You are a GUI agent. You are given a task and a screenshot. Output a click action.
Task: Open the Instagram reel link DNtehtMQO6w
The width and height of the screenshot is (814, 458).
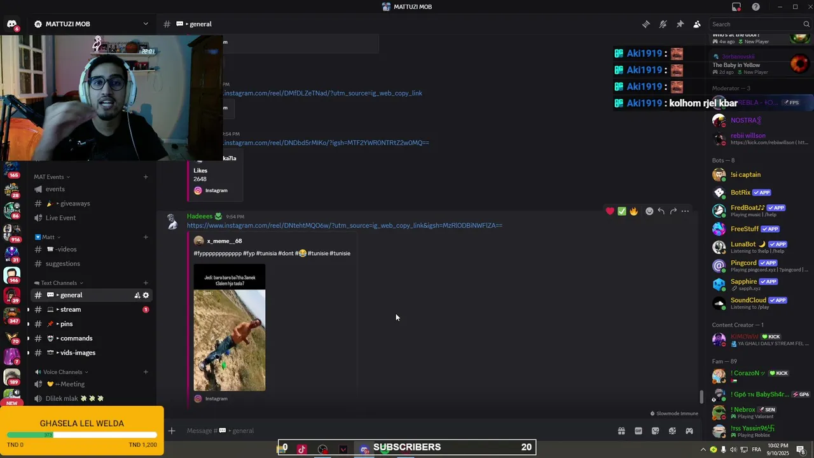[x=345, y=225]
